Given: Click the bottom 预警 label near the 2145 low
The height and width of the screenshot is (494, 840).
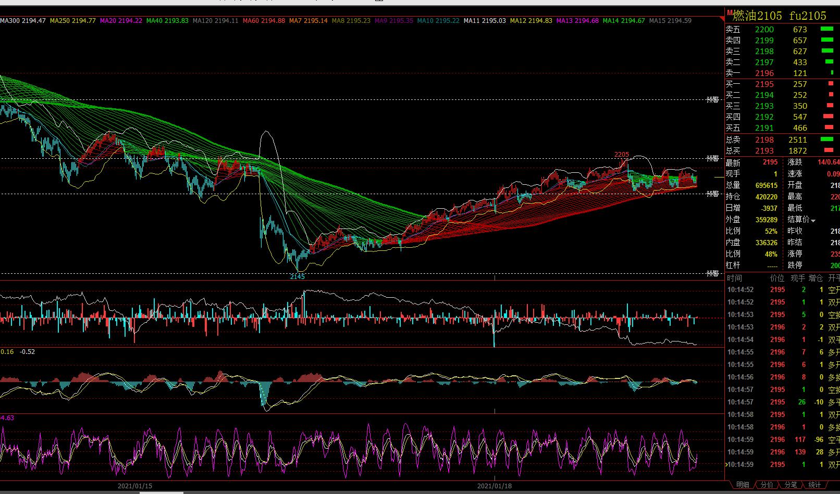Looking at the screenshot, I should (713, 273).
